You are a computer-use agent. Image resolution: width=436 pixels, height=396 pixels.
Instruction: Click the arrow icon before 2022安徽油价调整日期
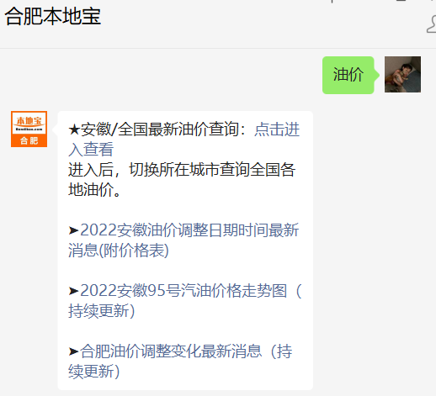[x=73, y=230]
